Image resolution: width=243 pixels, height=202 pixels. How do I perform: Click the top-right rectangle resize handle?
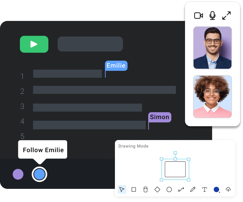(188, 159)
